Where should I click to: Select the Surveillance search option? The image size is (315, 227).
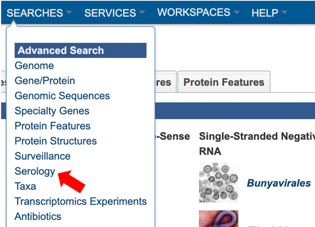43,156
